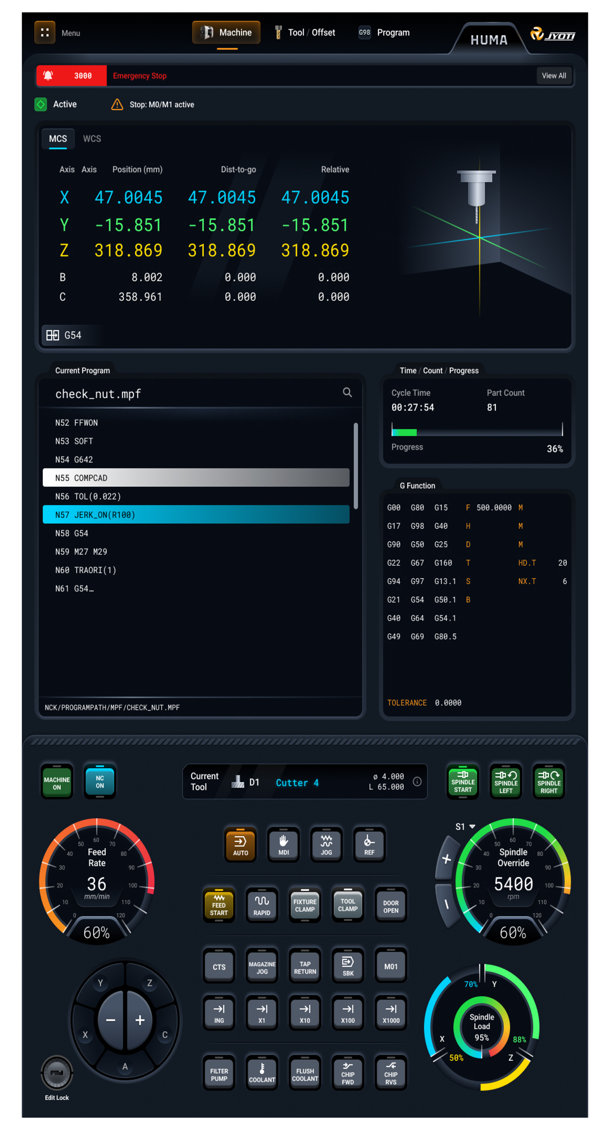Select the JOG mode button
Viewport: 610px width, 1130px height.
pos(326,844)
